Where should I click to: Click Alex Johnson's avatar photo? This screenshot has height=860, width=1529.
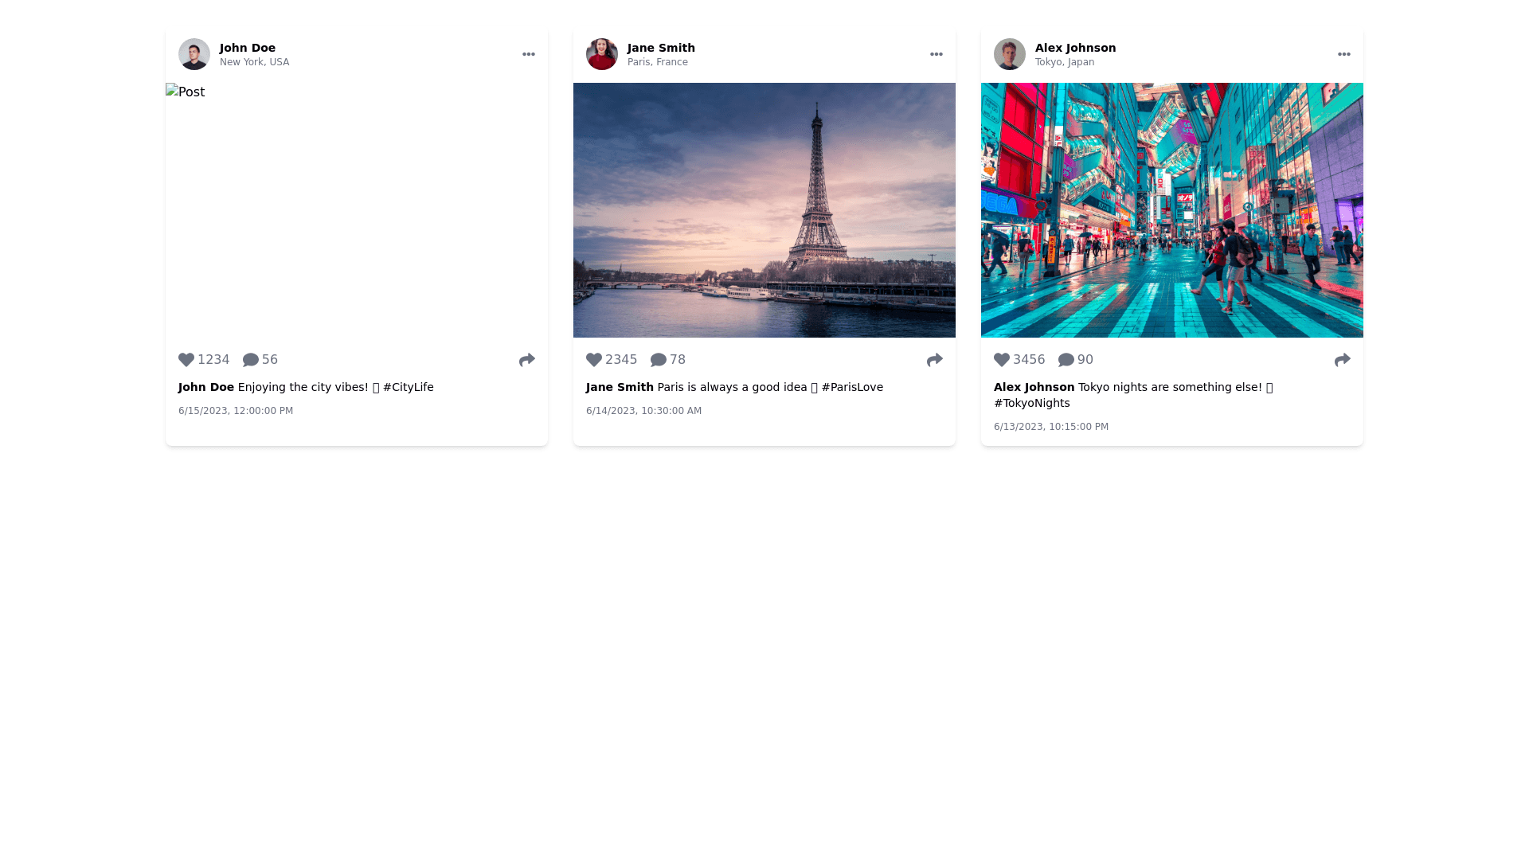pos(1010,54)
